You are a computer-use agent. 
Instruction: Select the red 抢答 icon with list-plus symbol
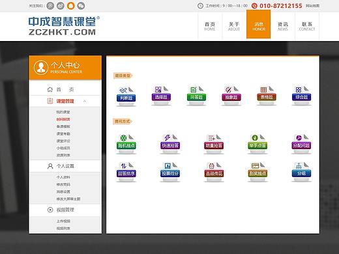[214, 144]
